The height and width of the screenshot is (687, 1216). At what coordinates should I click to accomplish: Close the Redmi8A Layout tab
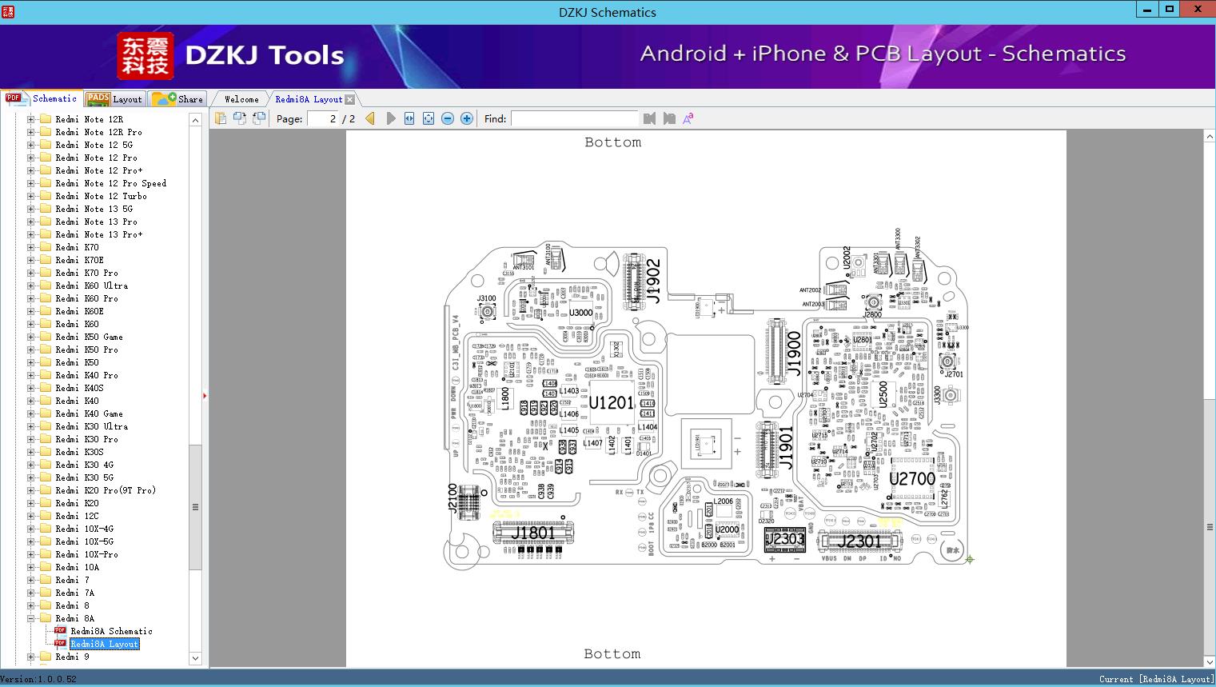pyautogui.click(x=350, y=100)
